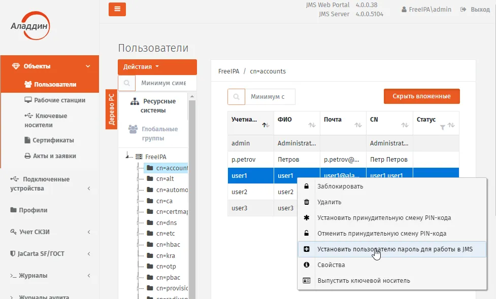Toggle sort order on Почта column

pyautogui.click(x=358, y=125)
